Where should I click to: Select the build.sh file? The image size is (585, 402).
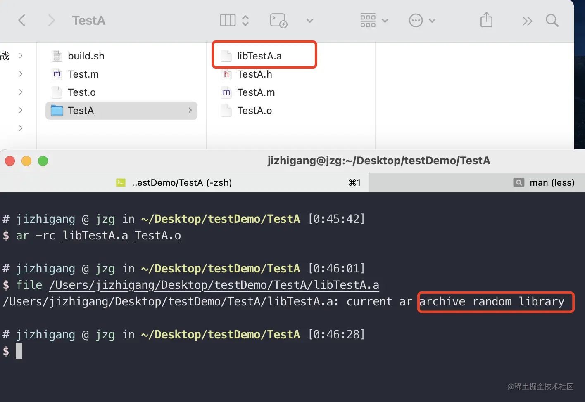[86, 56]
